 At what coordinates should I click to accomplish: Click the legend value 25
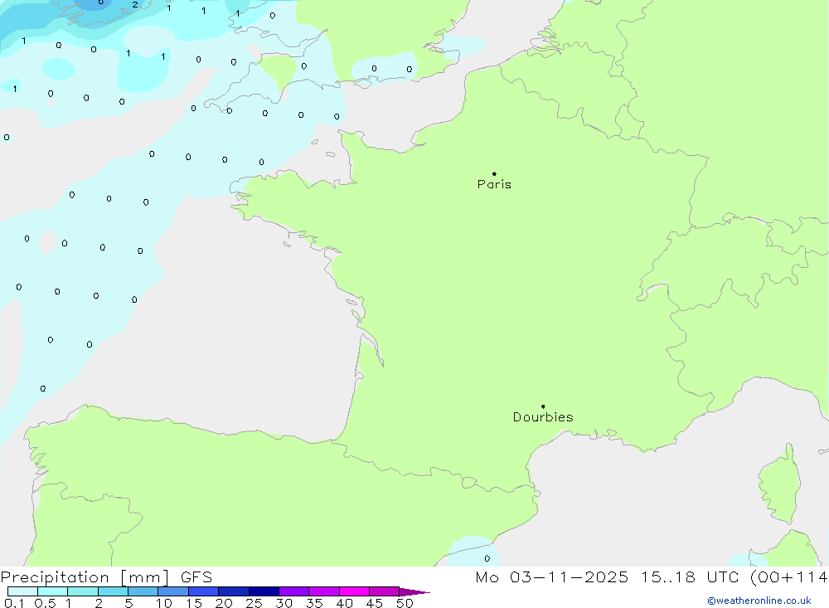255,603
